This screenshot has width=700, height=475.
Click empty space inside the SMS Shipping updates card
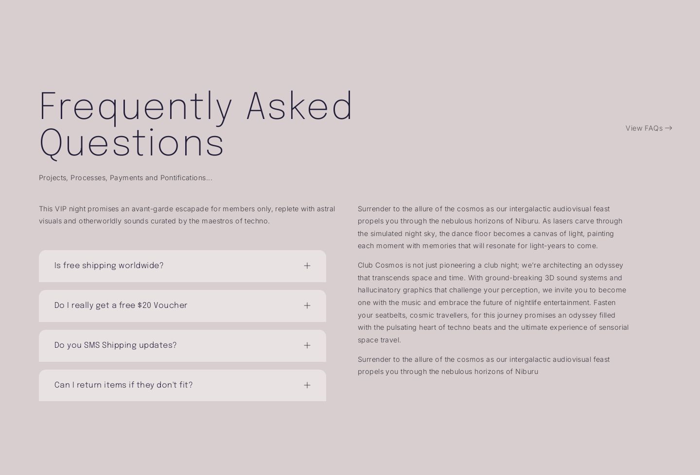(238, 346)
